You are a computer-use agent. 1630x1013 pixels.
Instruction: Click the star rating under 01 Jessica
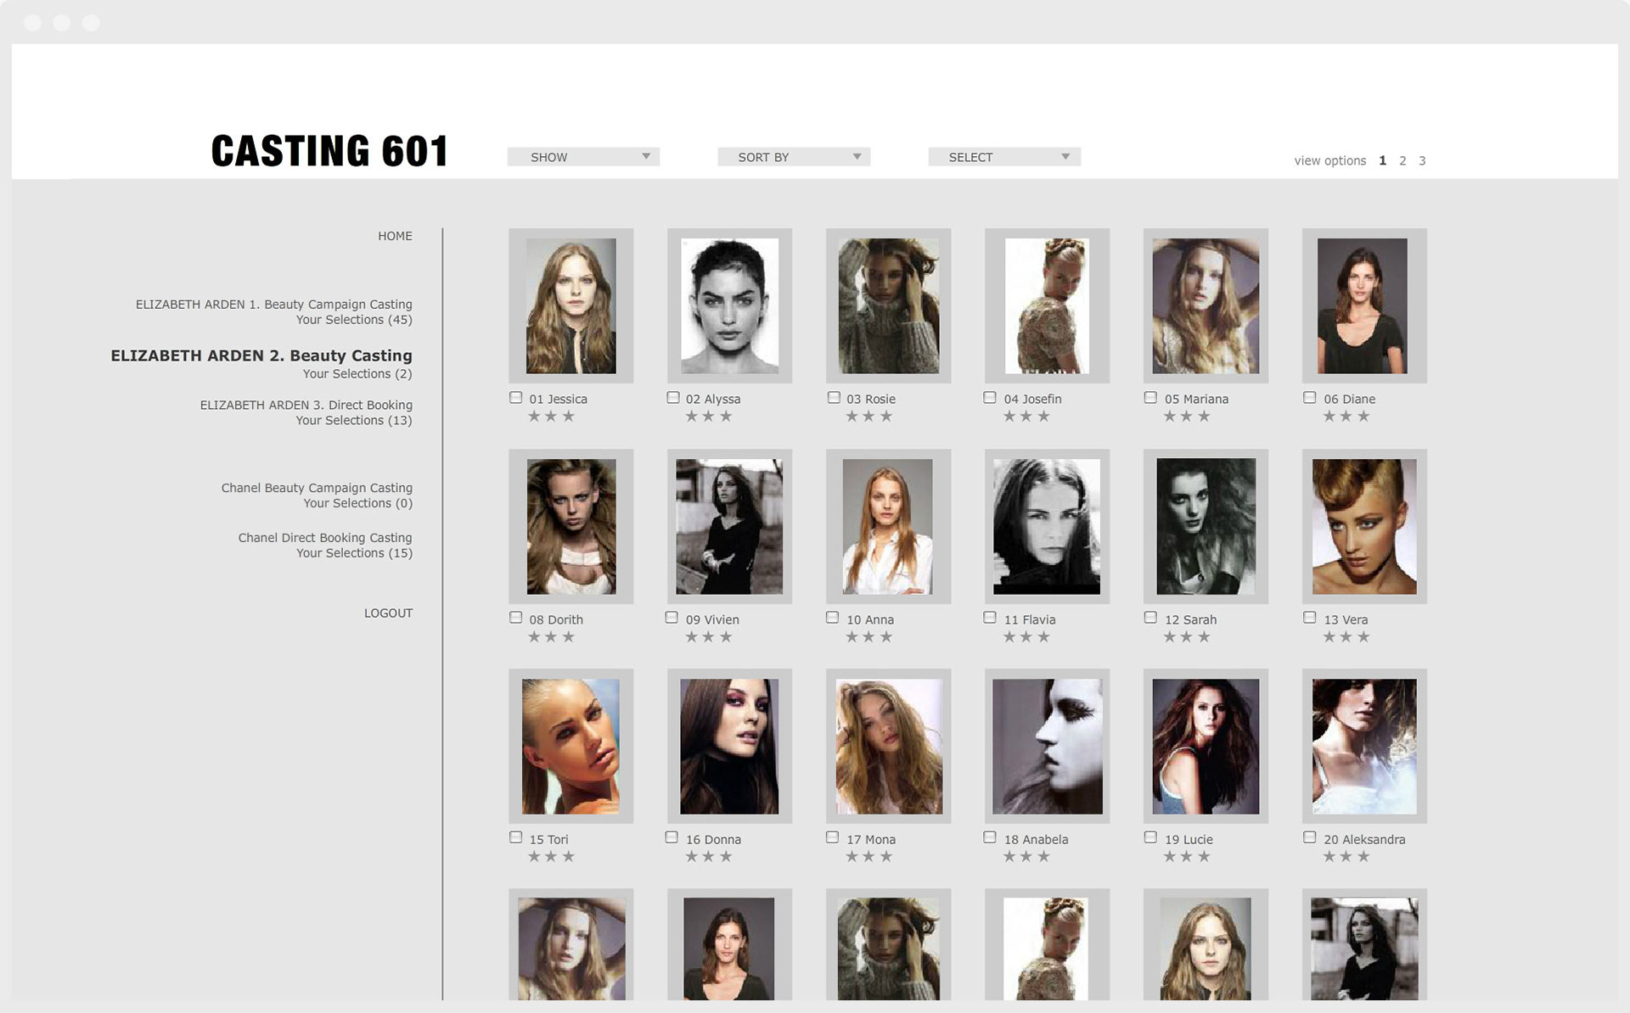[x=551, y=417]
